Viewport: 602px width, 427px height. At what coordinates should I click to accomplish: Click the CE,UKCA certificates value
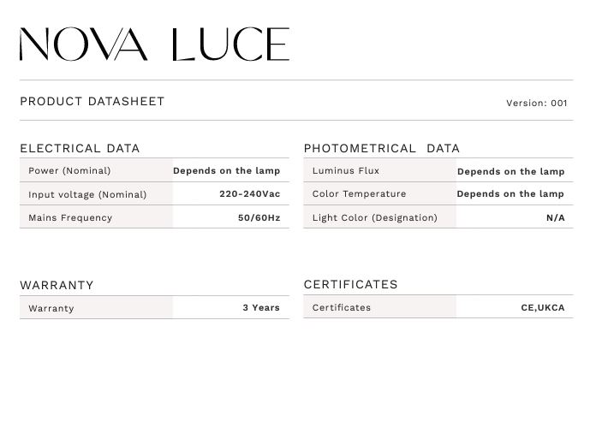[543, 307]
